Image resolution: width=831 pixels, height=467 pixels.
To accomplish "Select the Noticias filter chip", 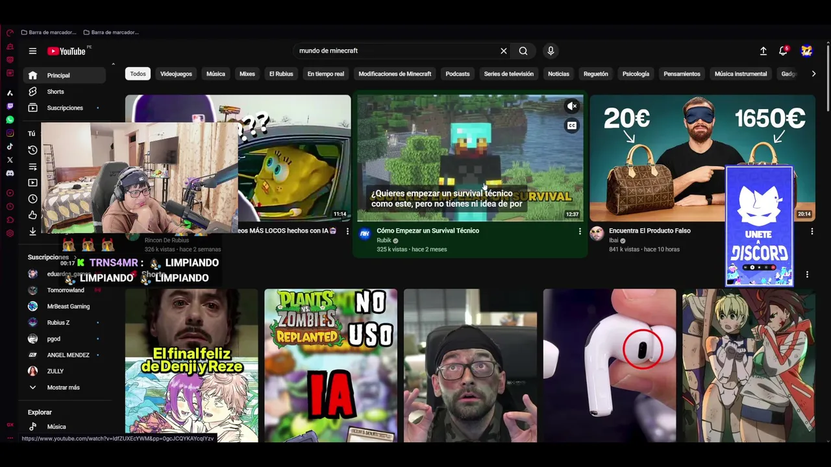I will pos(558,74).
